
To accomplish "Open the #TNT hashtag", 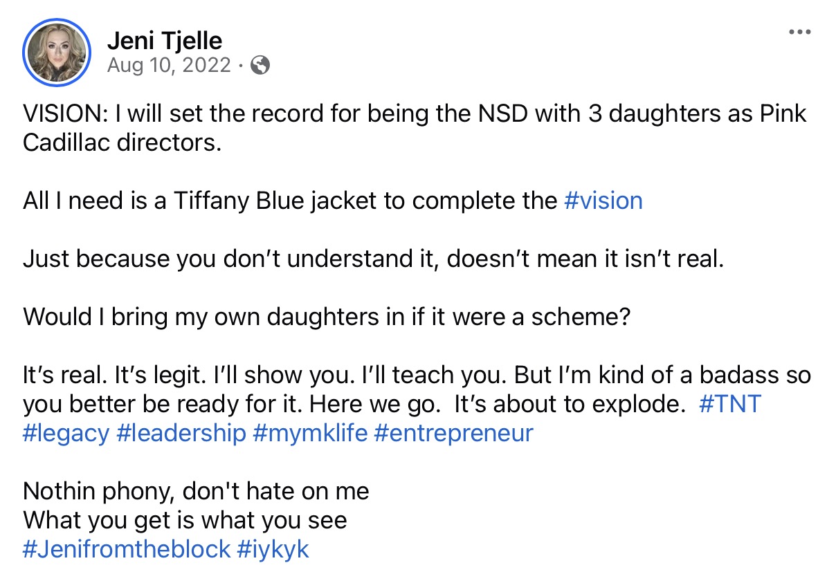I will (730, 404).
